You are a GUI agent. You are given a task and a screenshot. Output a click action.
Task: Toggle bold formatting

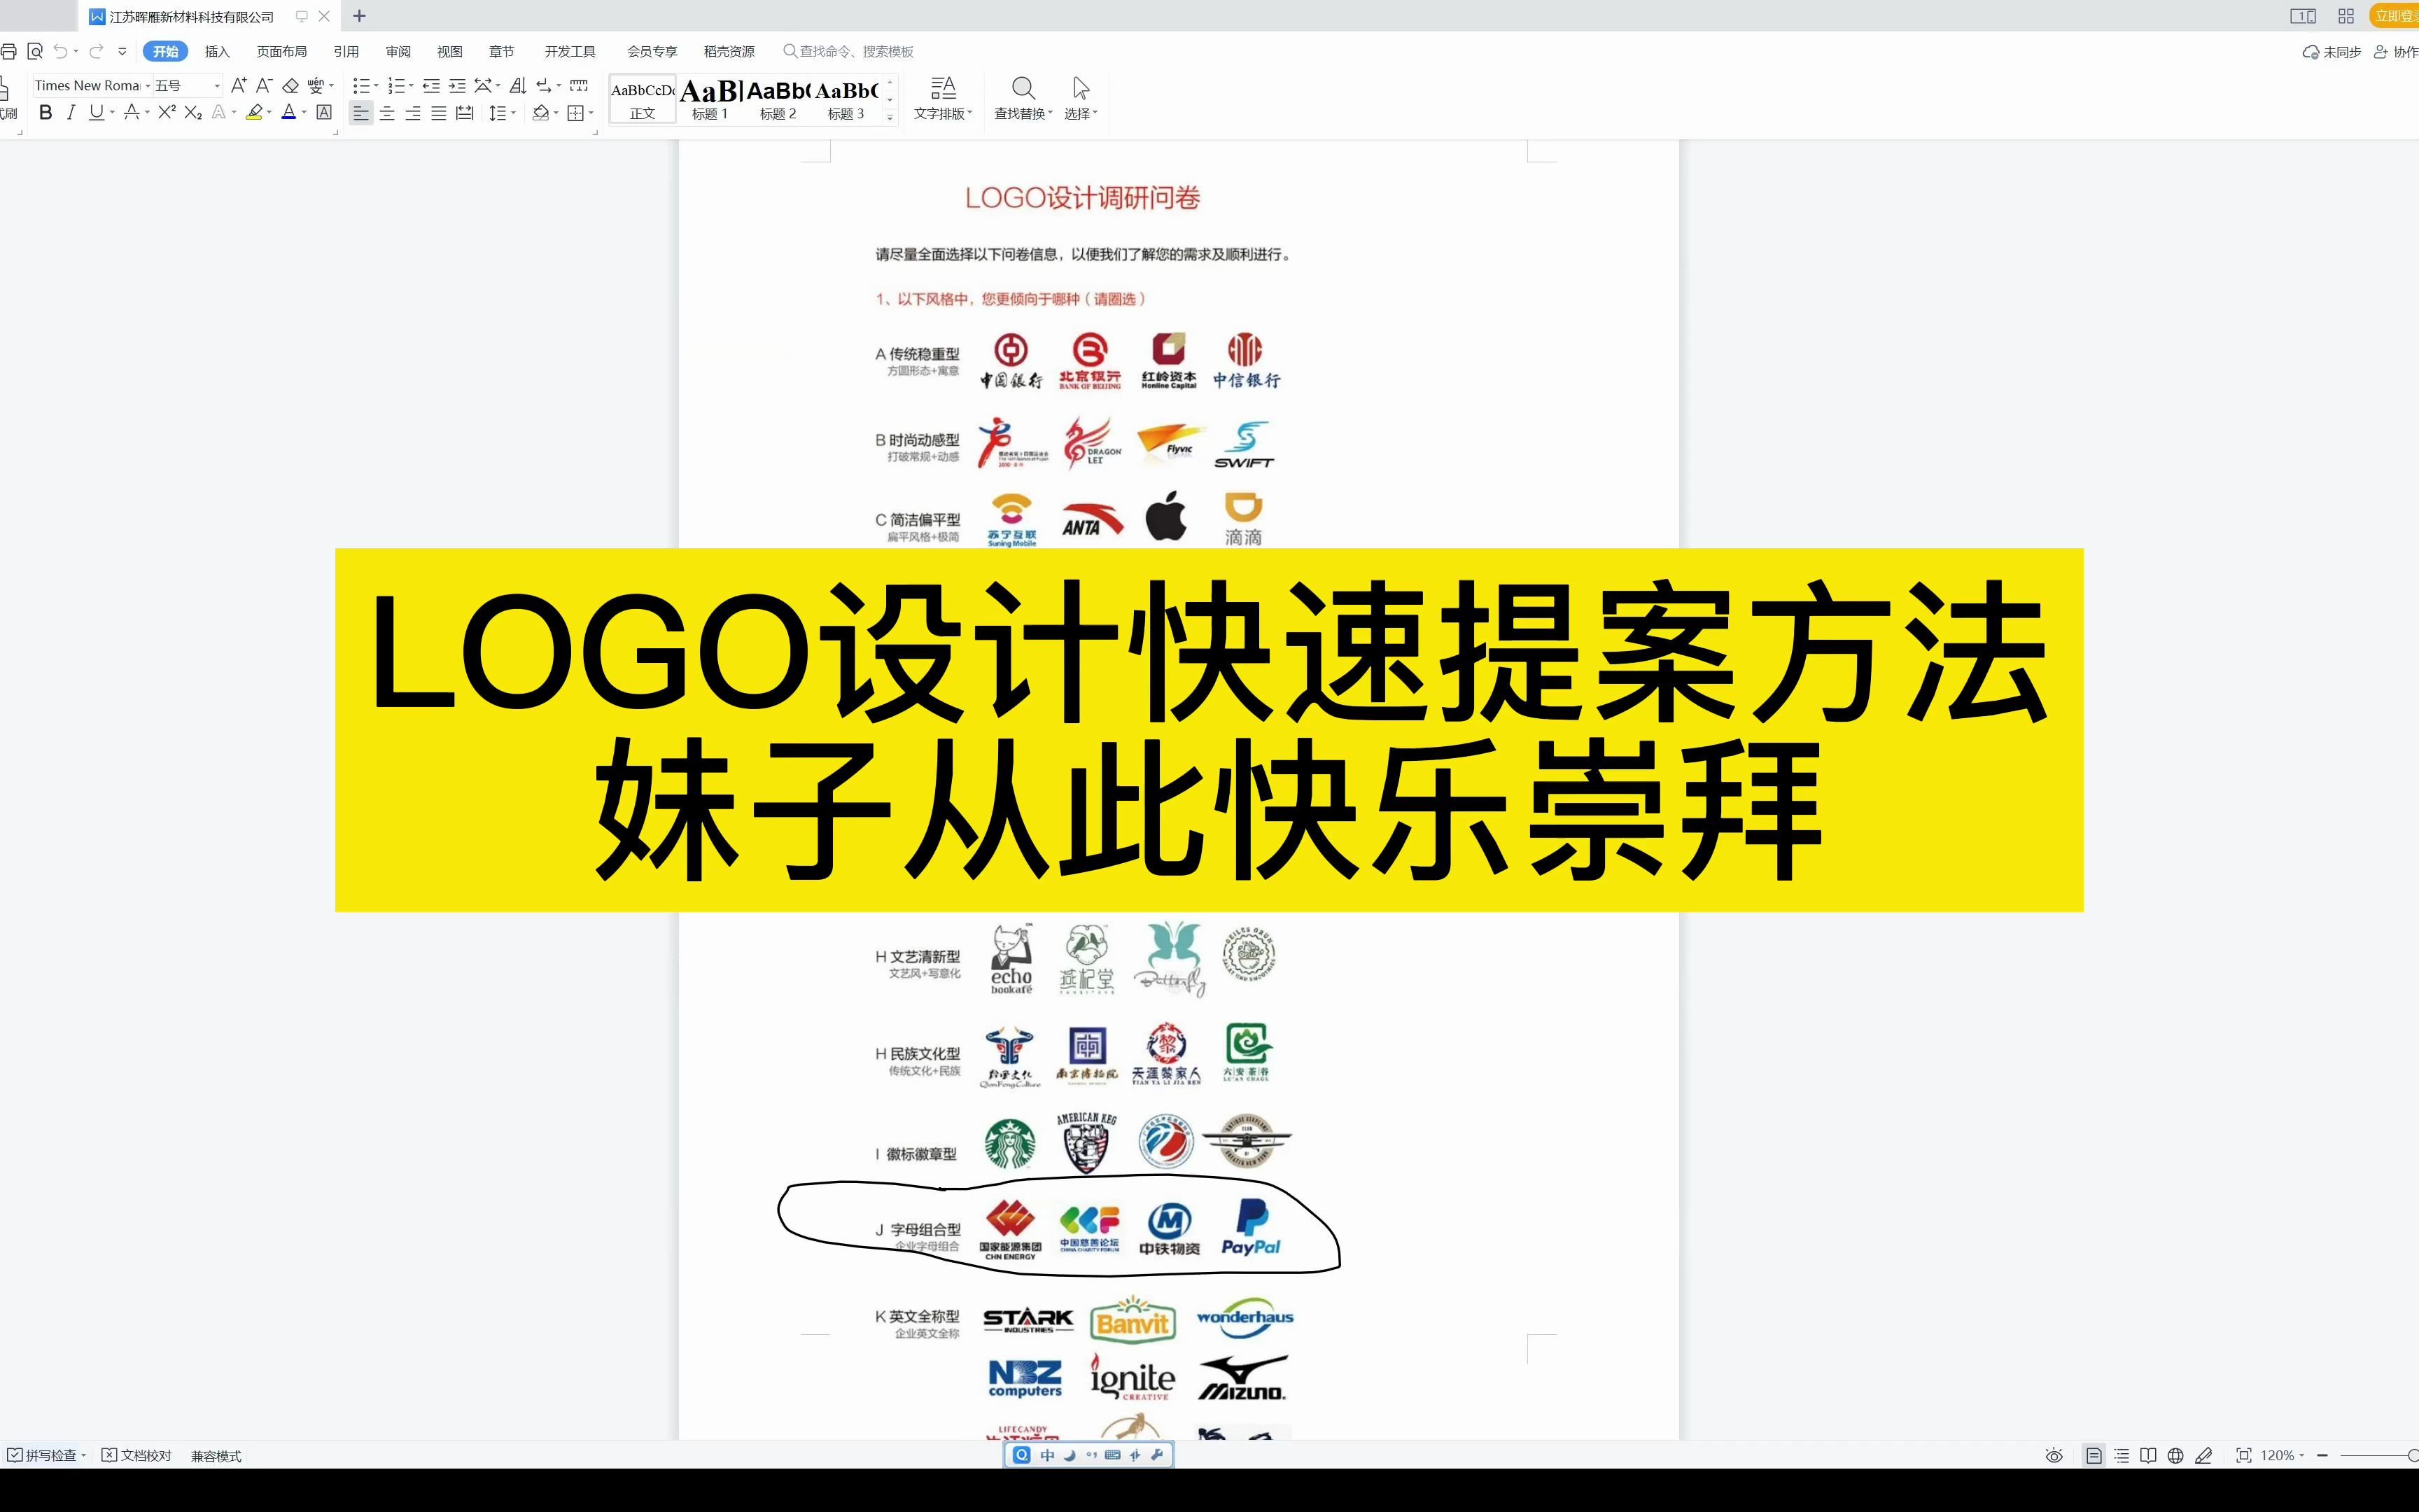coord(45,113)
